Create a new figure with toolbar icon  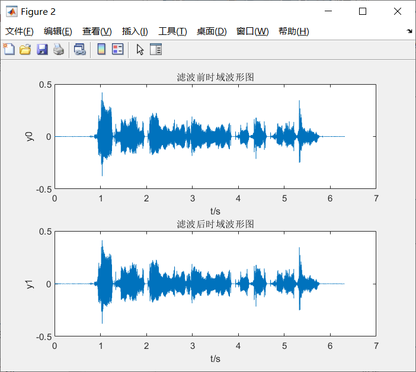tap(9, 50)
